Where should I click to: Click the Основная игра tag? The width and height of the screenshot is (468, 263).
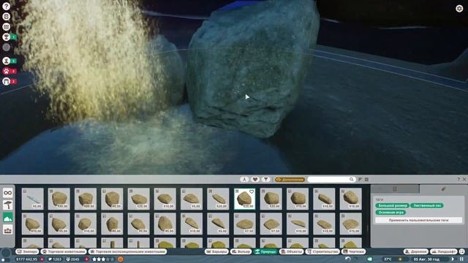[390, 213]
